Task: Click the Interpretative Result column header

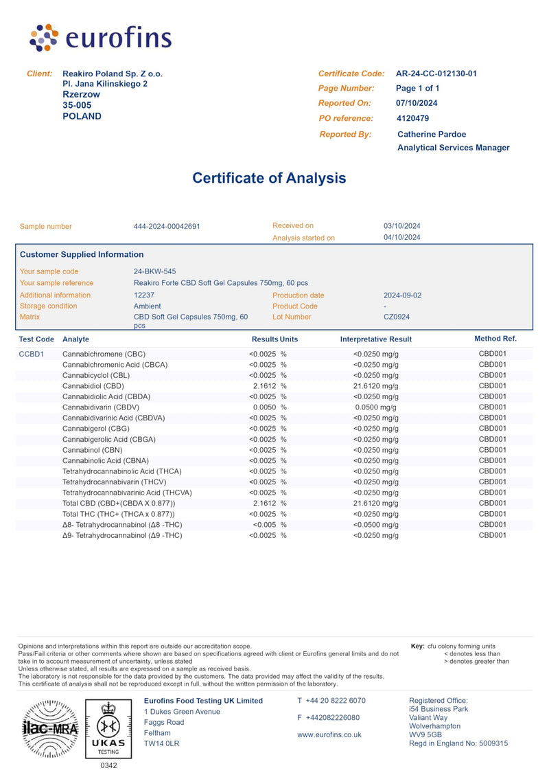Action: (376, 339)
